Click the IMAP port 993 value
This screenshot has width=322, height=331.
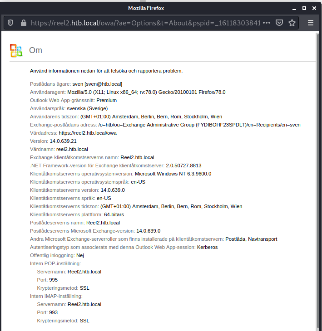(x=53, y=312)
